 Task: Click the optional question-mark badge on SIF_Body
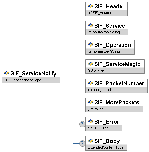click(82, 143)
